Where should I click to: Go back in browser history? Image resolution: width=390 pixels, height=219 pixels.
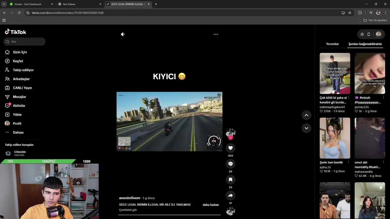[x=4, y=13]
